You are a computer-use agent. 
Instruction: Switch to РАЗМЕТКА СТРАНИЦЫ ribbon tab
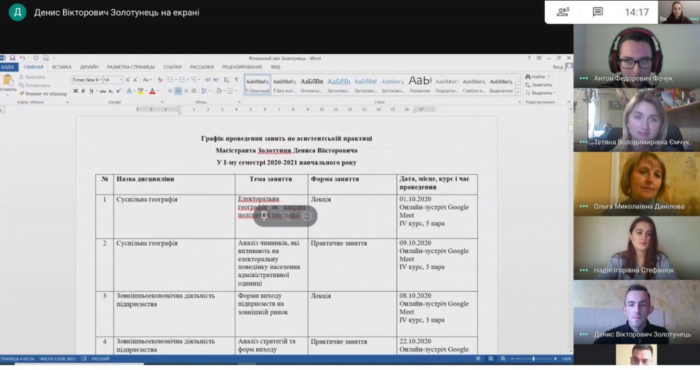[131, 68]
